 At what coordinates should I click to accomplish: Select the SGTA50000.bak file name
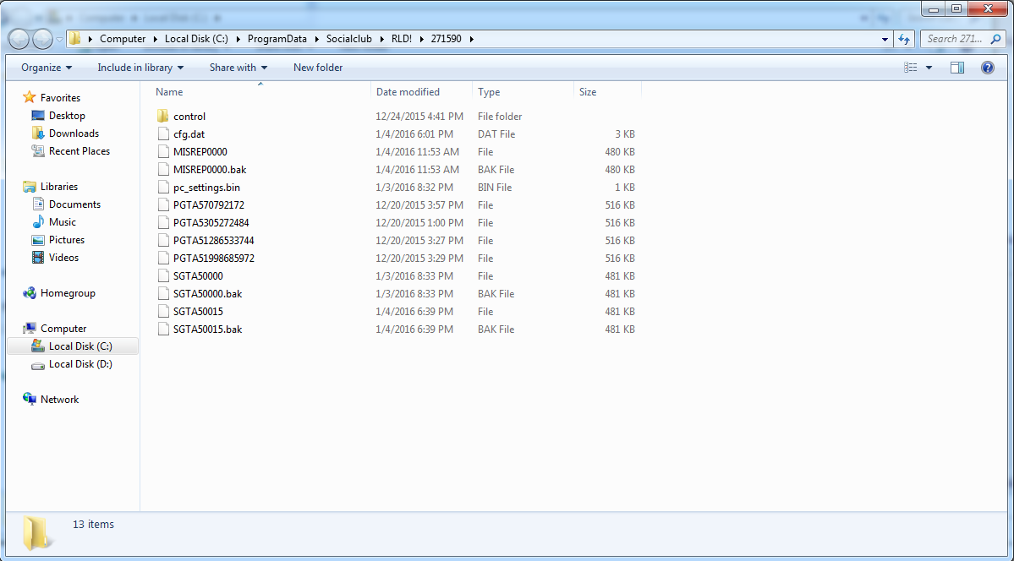click(x=207, y=294)
